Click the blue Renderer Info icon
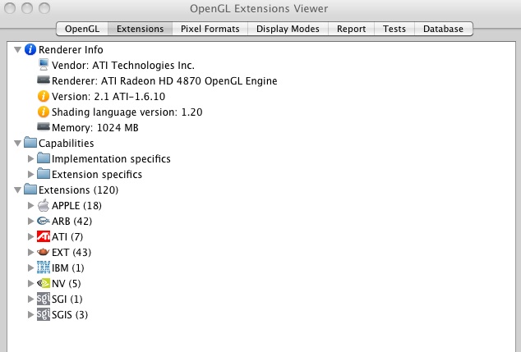This screenshot has height=352, width=521. (x=30, y=49)
